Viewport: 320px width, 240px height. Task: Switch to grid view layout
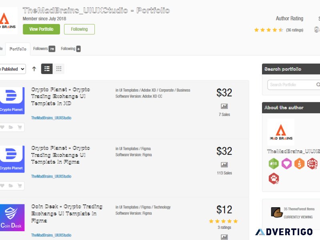[x=59, y=69]
